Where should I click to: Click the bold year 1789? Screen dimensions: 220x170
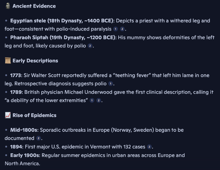tap(16, 92)
